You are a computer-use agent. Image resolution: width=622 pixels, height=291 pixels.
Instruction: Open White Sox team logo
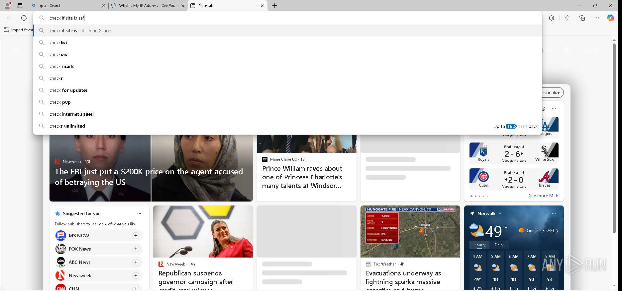coord(545,151)
